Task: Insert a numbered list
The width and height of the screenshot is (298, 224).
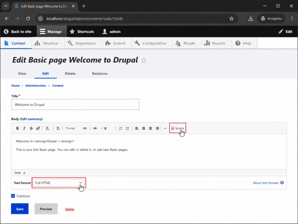Action: (x=121, y=128)
